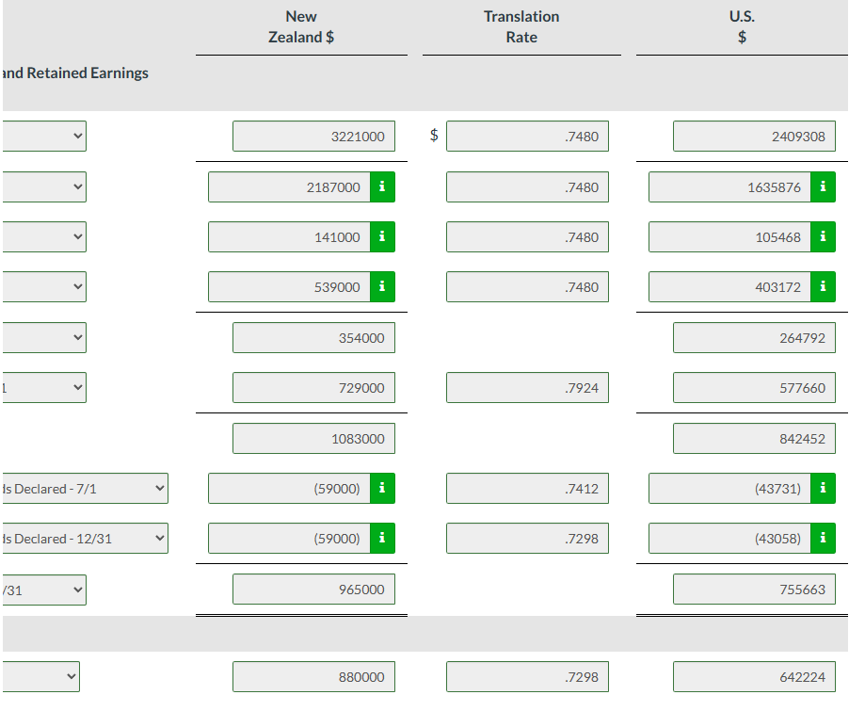
Task: Expand dropdown in the 880000 row
Action: click(40, 676)
